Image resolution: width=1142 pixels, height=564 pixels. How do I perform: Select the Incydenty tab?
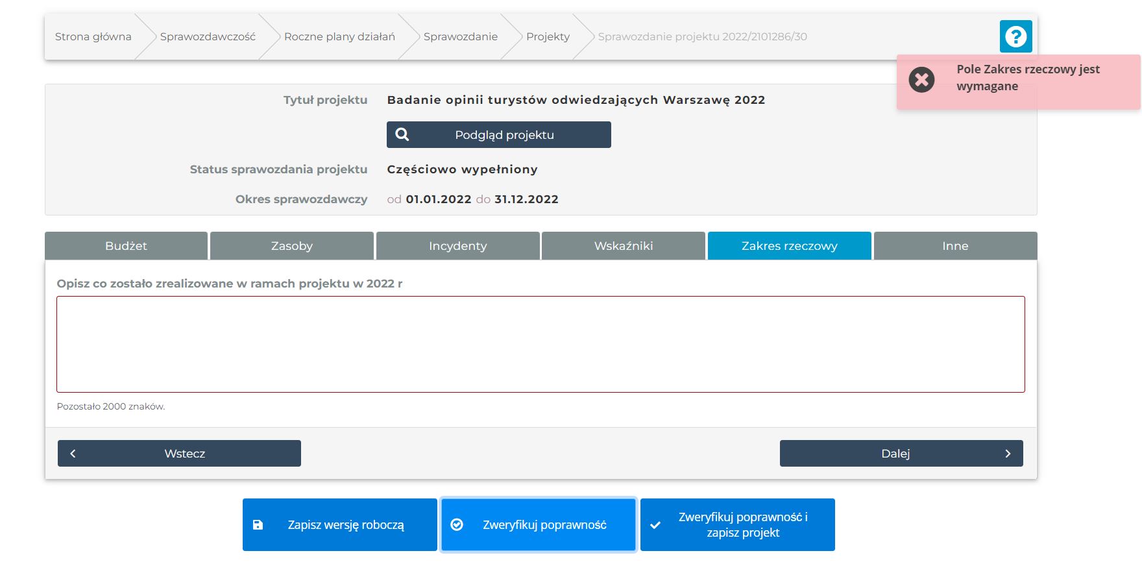pyautogui.click(x=457, y=246)
